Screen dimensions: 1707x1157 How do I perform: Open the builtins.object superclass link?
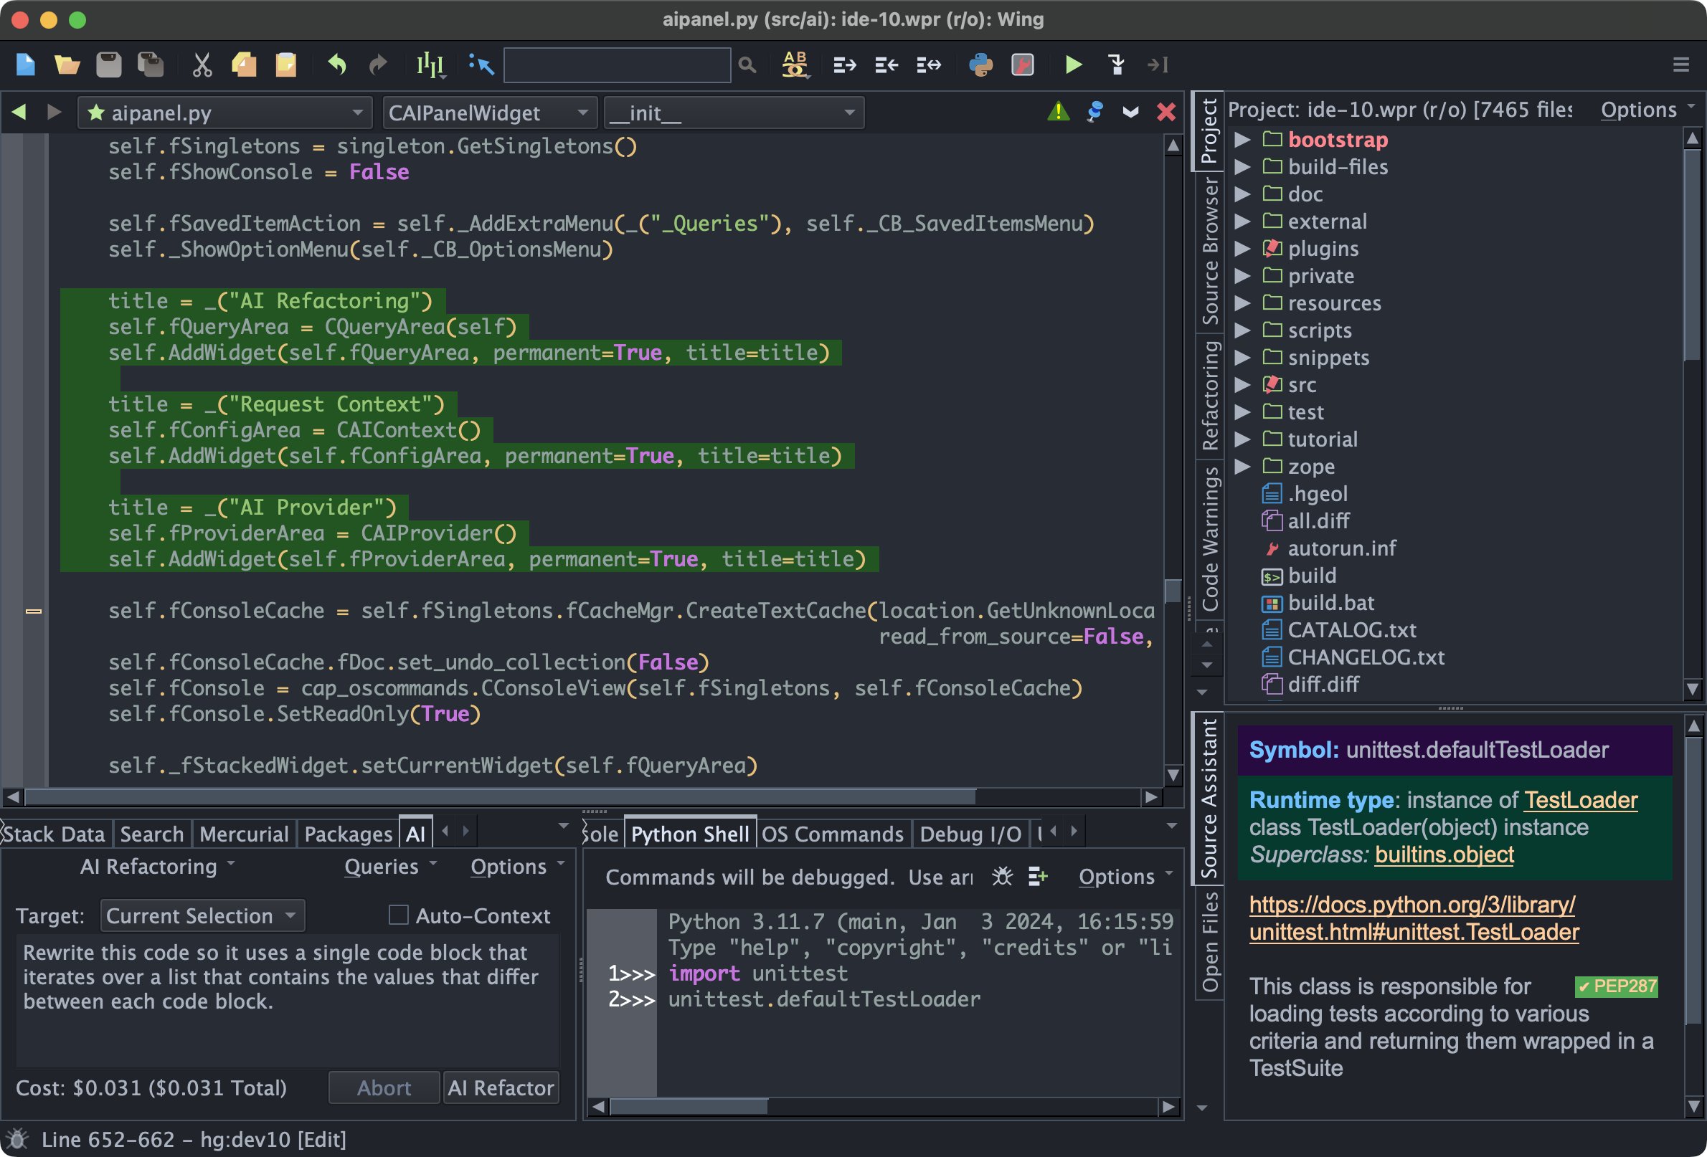[x=1444, y=854]
